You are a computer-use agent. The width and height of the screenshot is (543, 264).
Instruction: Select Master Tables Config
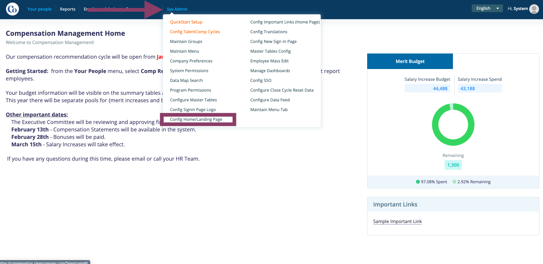270,51
